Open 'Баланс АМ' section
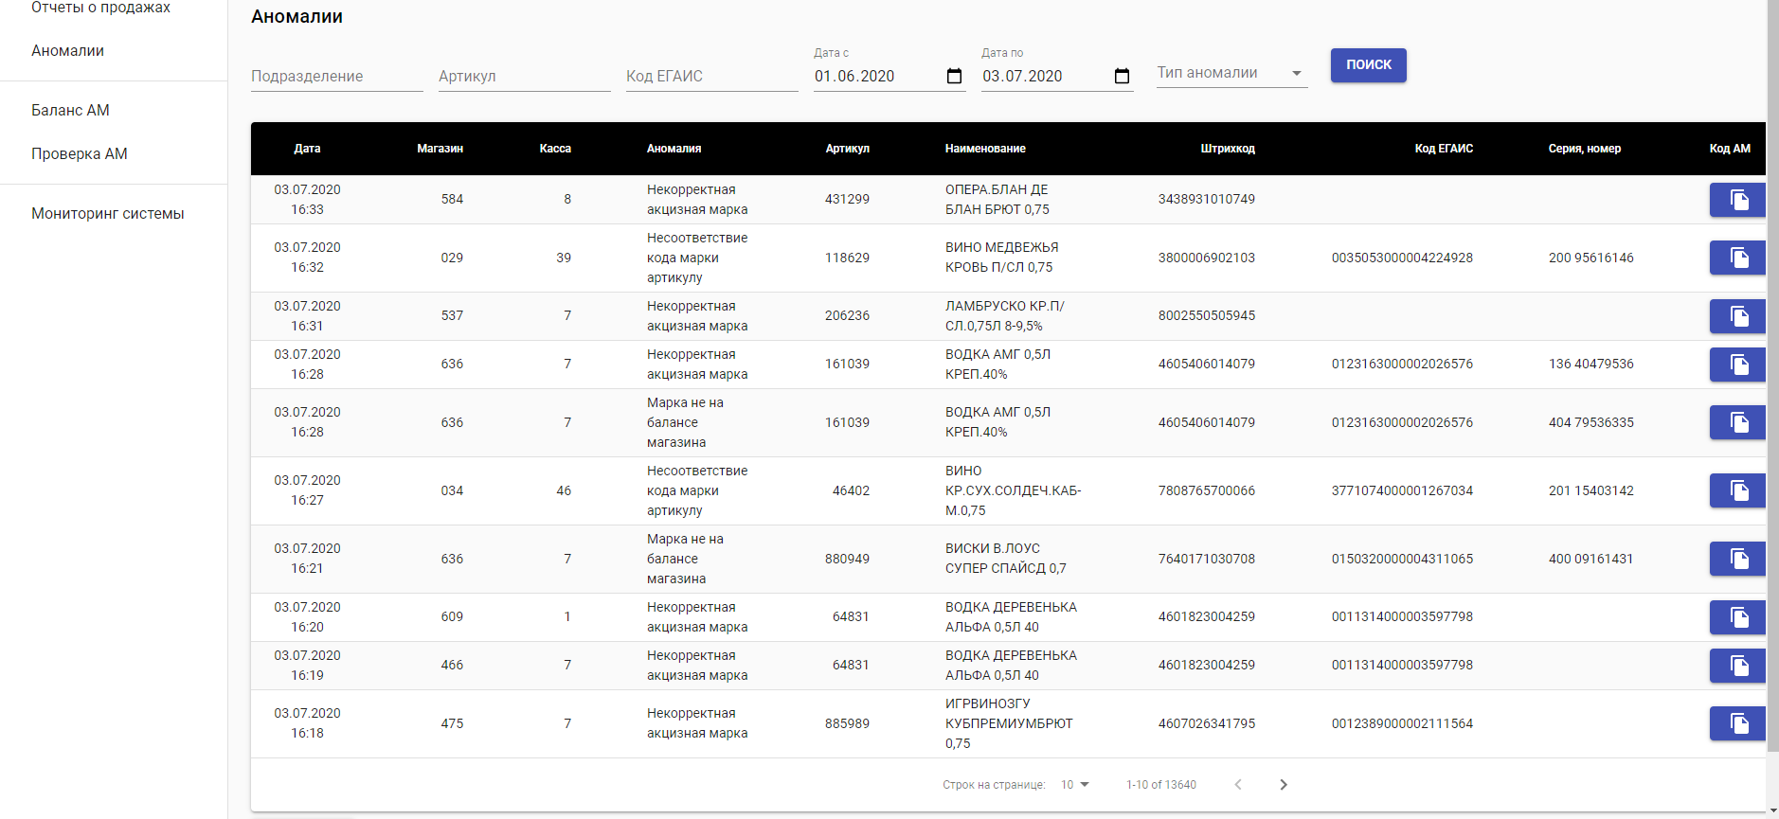Image resolution: width=1779 pixels, height=819 pixels. (70, 111)
